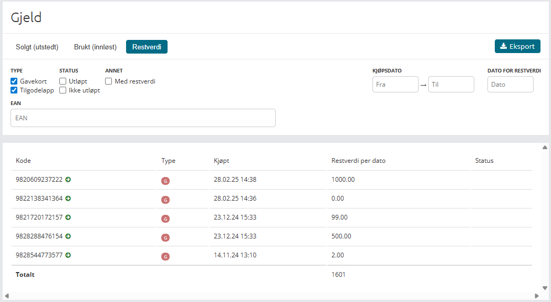The image size is (551, 302).
Task: Click green arrow next to 9822138341364
Action: (68, 199)
